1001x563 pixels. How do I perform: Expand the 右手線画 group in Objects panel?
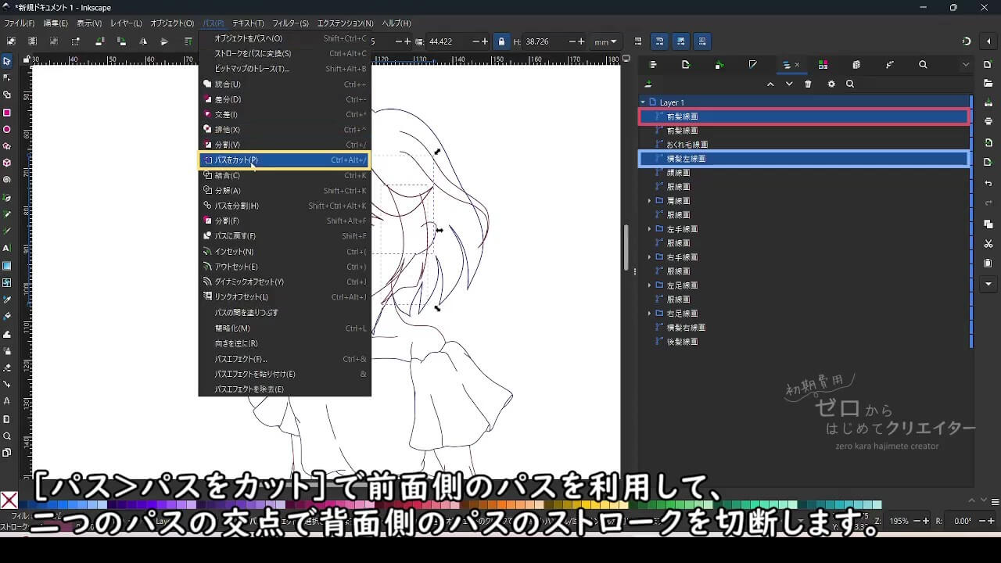pos(649,257)
